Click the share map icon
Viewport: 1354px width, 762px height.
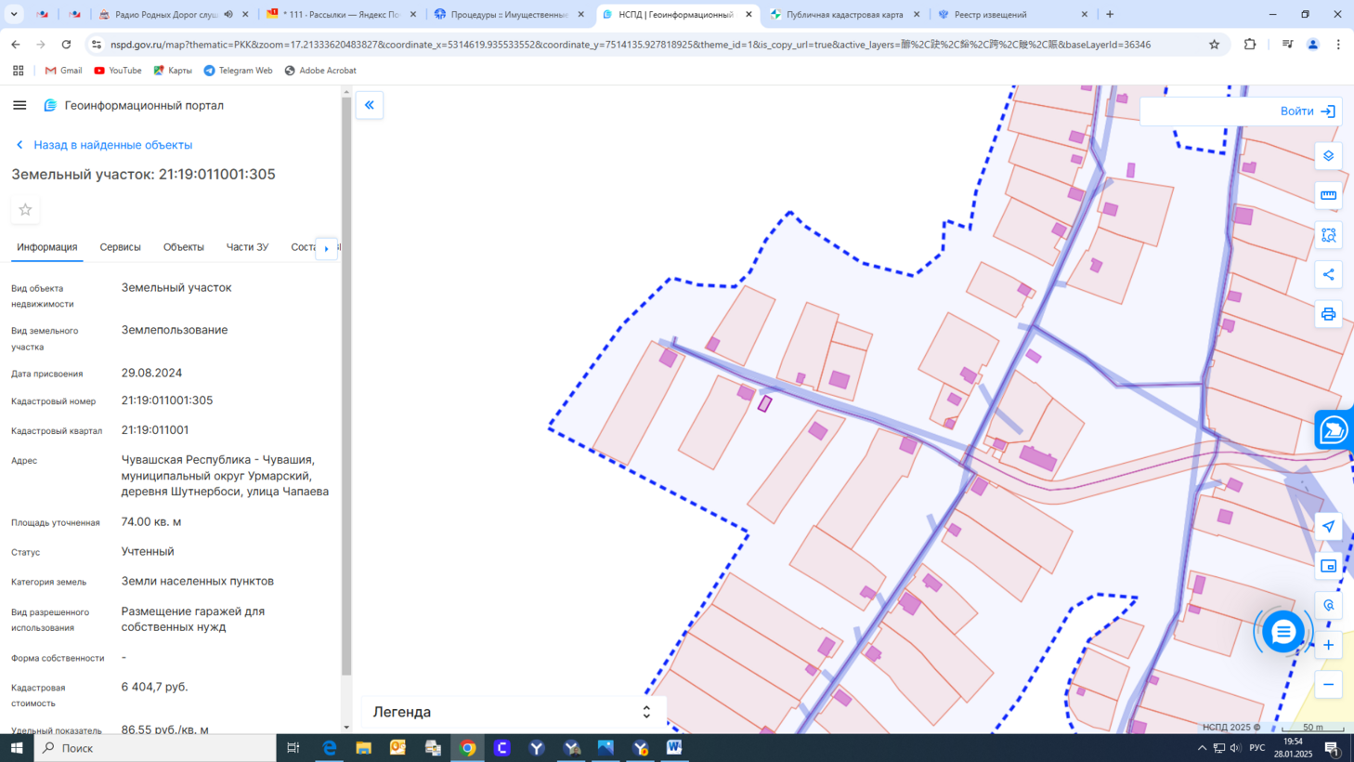click(1328, 275)
